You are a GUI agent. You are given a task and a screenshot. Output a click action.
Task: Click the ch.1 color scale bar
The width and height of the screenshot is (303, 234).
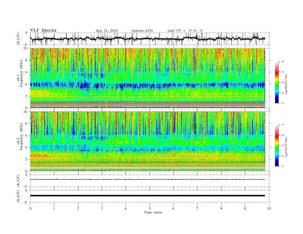point(277,82)
